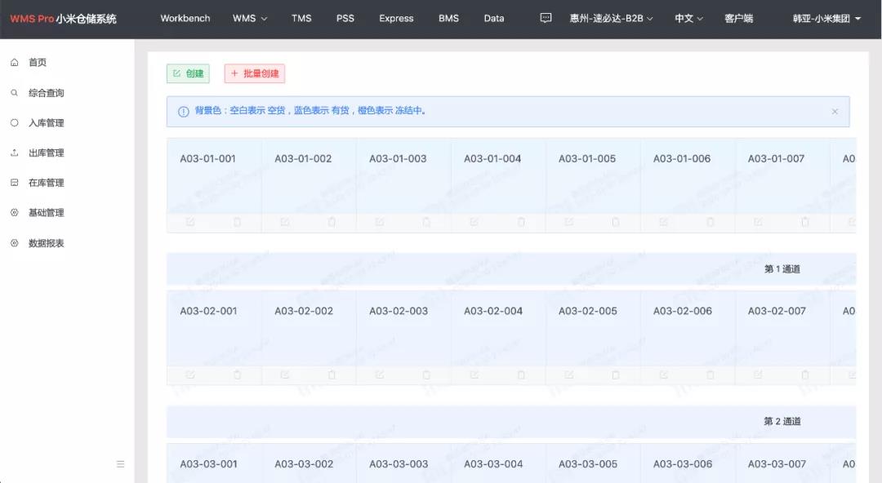Click the edit icon under A03-02-005
The height and width of the screenshot is (483, 882).
tap(569, 374)
